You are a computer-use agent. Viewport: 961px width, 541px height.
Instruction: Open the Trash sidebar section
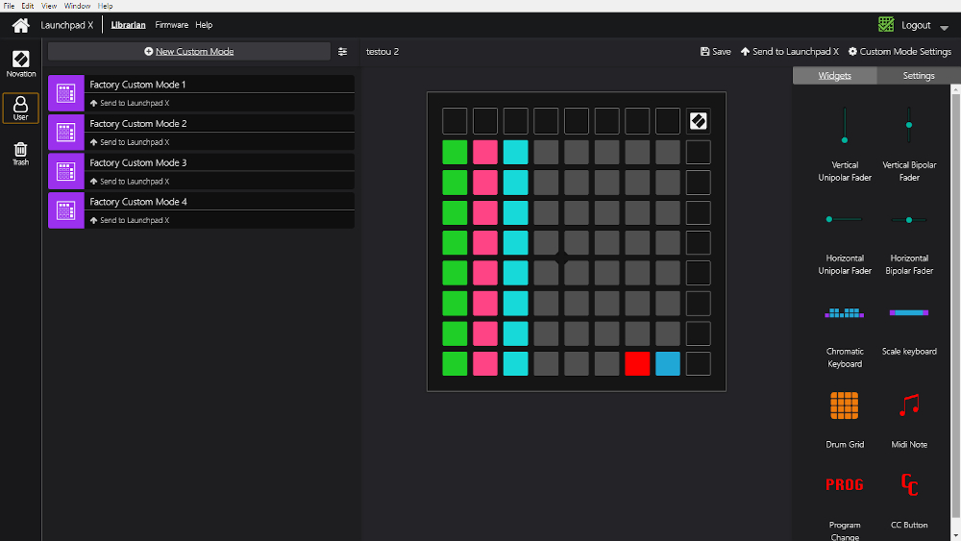(x=21, y=153)
